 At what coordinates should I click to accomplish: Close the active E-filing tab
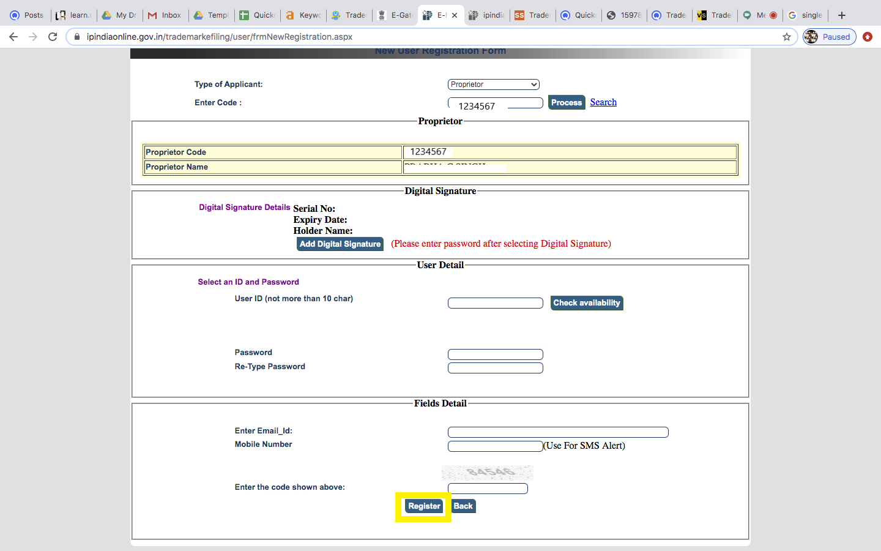pyautogui.click(x=455, y=15)
